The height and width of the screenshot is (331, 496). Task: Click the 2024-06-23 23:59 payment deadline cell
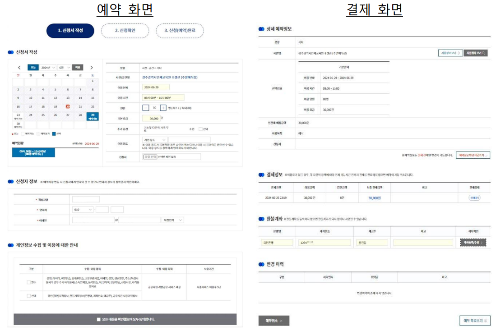pos(276,198)
